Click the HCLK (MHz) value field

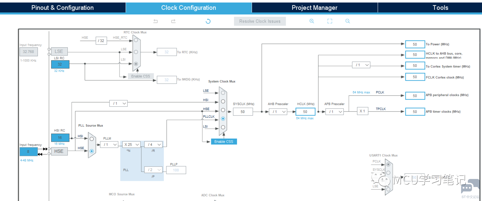[305, 112]
